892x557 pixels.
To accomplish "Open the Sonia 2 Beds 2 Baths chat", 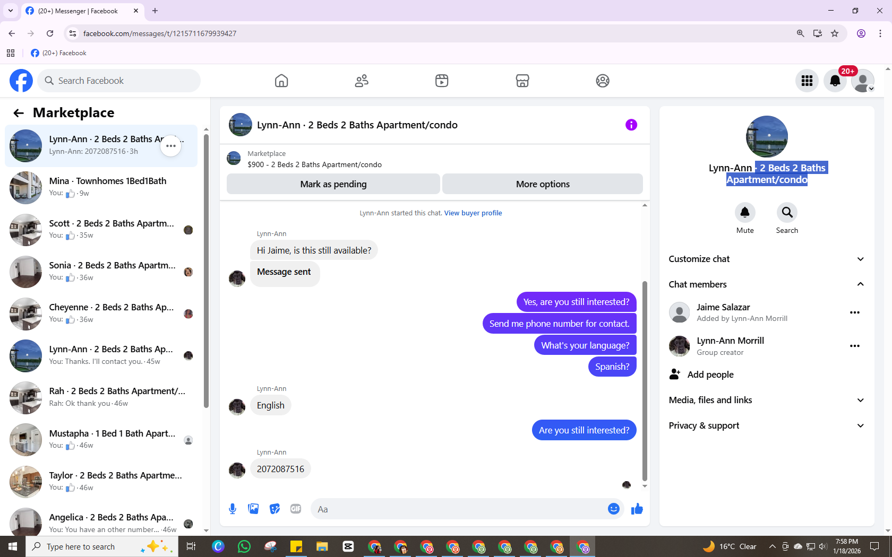I will [x=101, y=272].
